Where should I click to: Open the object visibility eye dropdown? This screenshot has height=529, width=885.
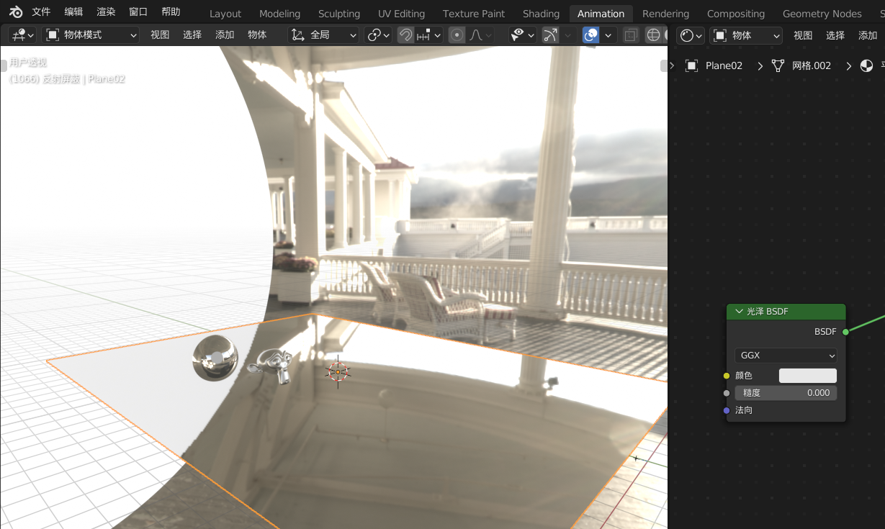522,35
